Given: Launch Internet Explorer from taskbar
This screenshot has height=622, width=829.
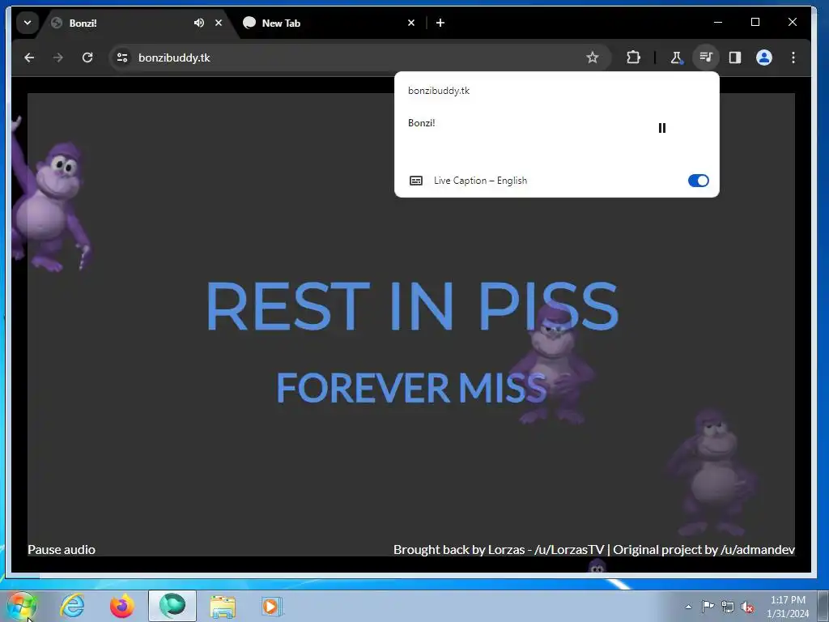Looking at the screenshot, I should click(x=72, y=606).
